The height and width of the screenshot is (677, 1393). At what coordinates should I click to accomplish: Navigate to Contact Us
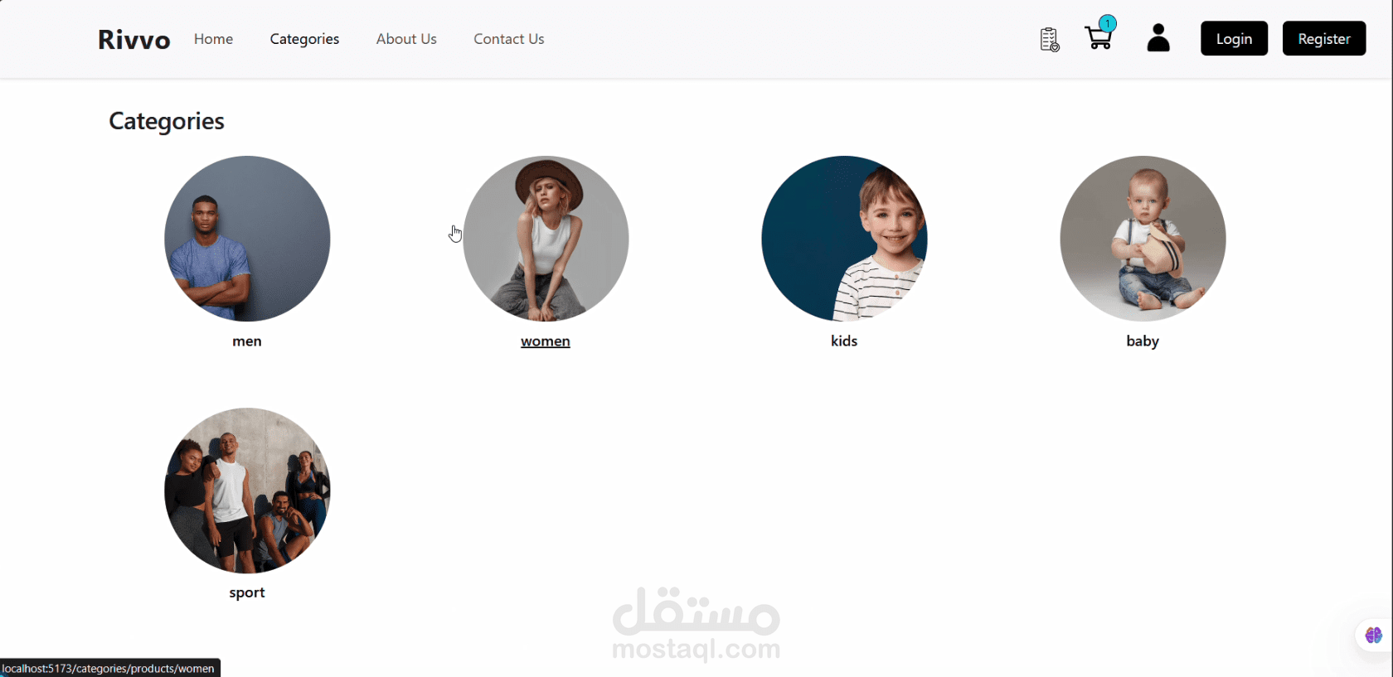click(x=509, y=39)
